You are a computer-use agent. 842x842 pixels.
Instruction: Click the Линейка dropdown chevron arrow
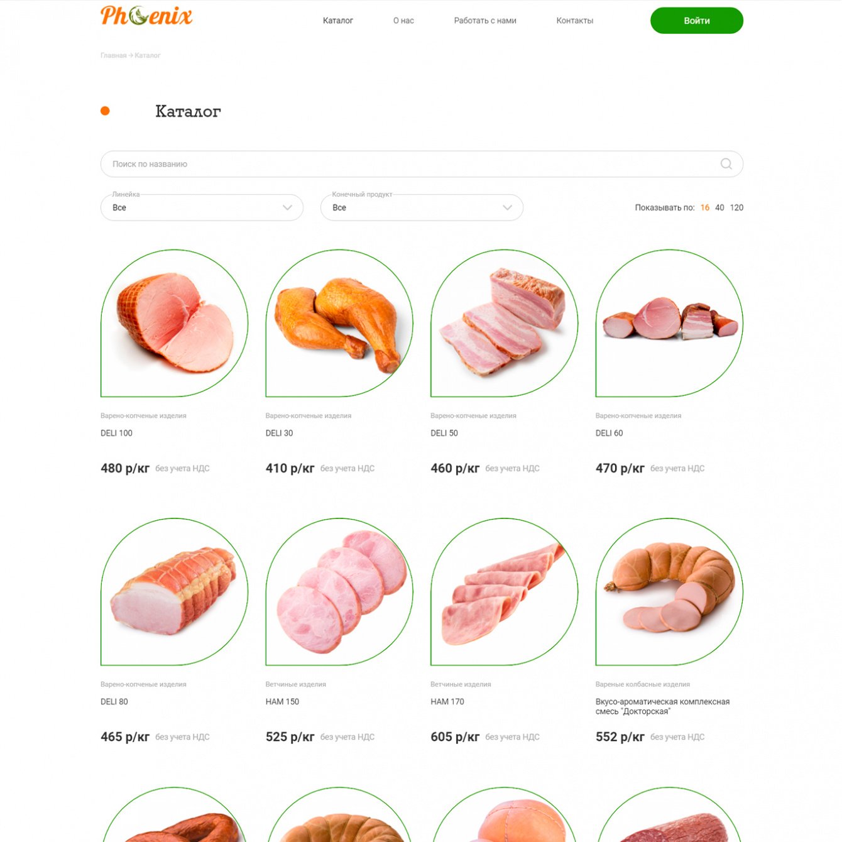click(288, 208)
